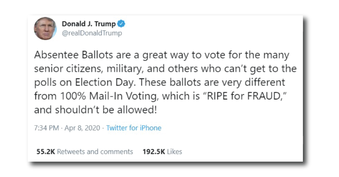Open the Likes label
The height and width of the screenshot is (177, 339).
(175, 152)
